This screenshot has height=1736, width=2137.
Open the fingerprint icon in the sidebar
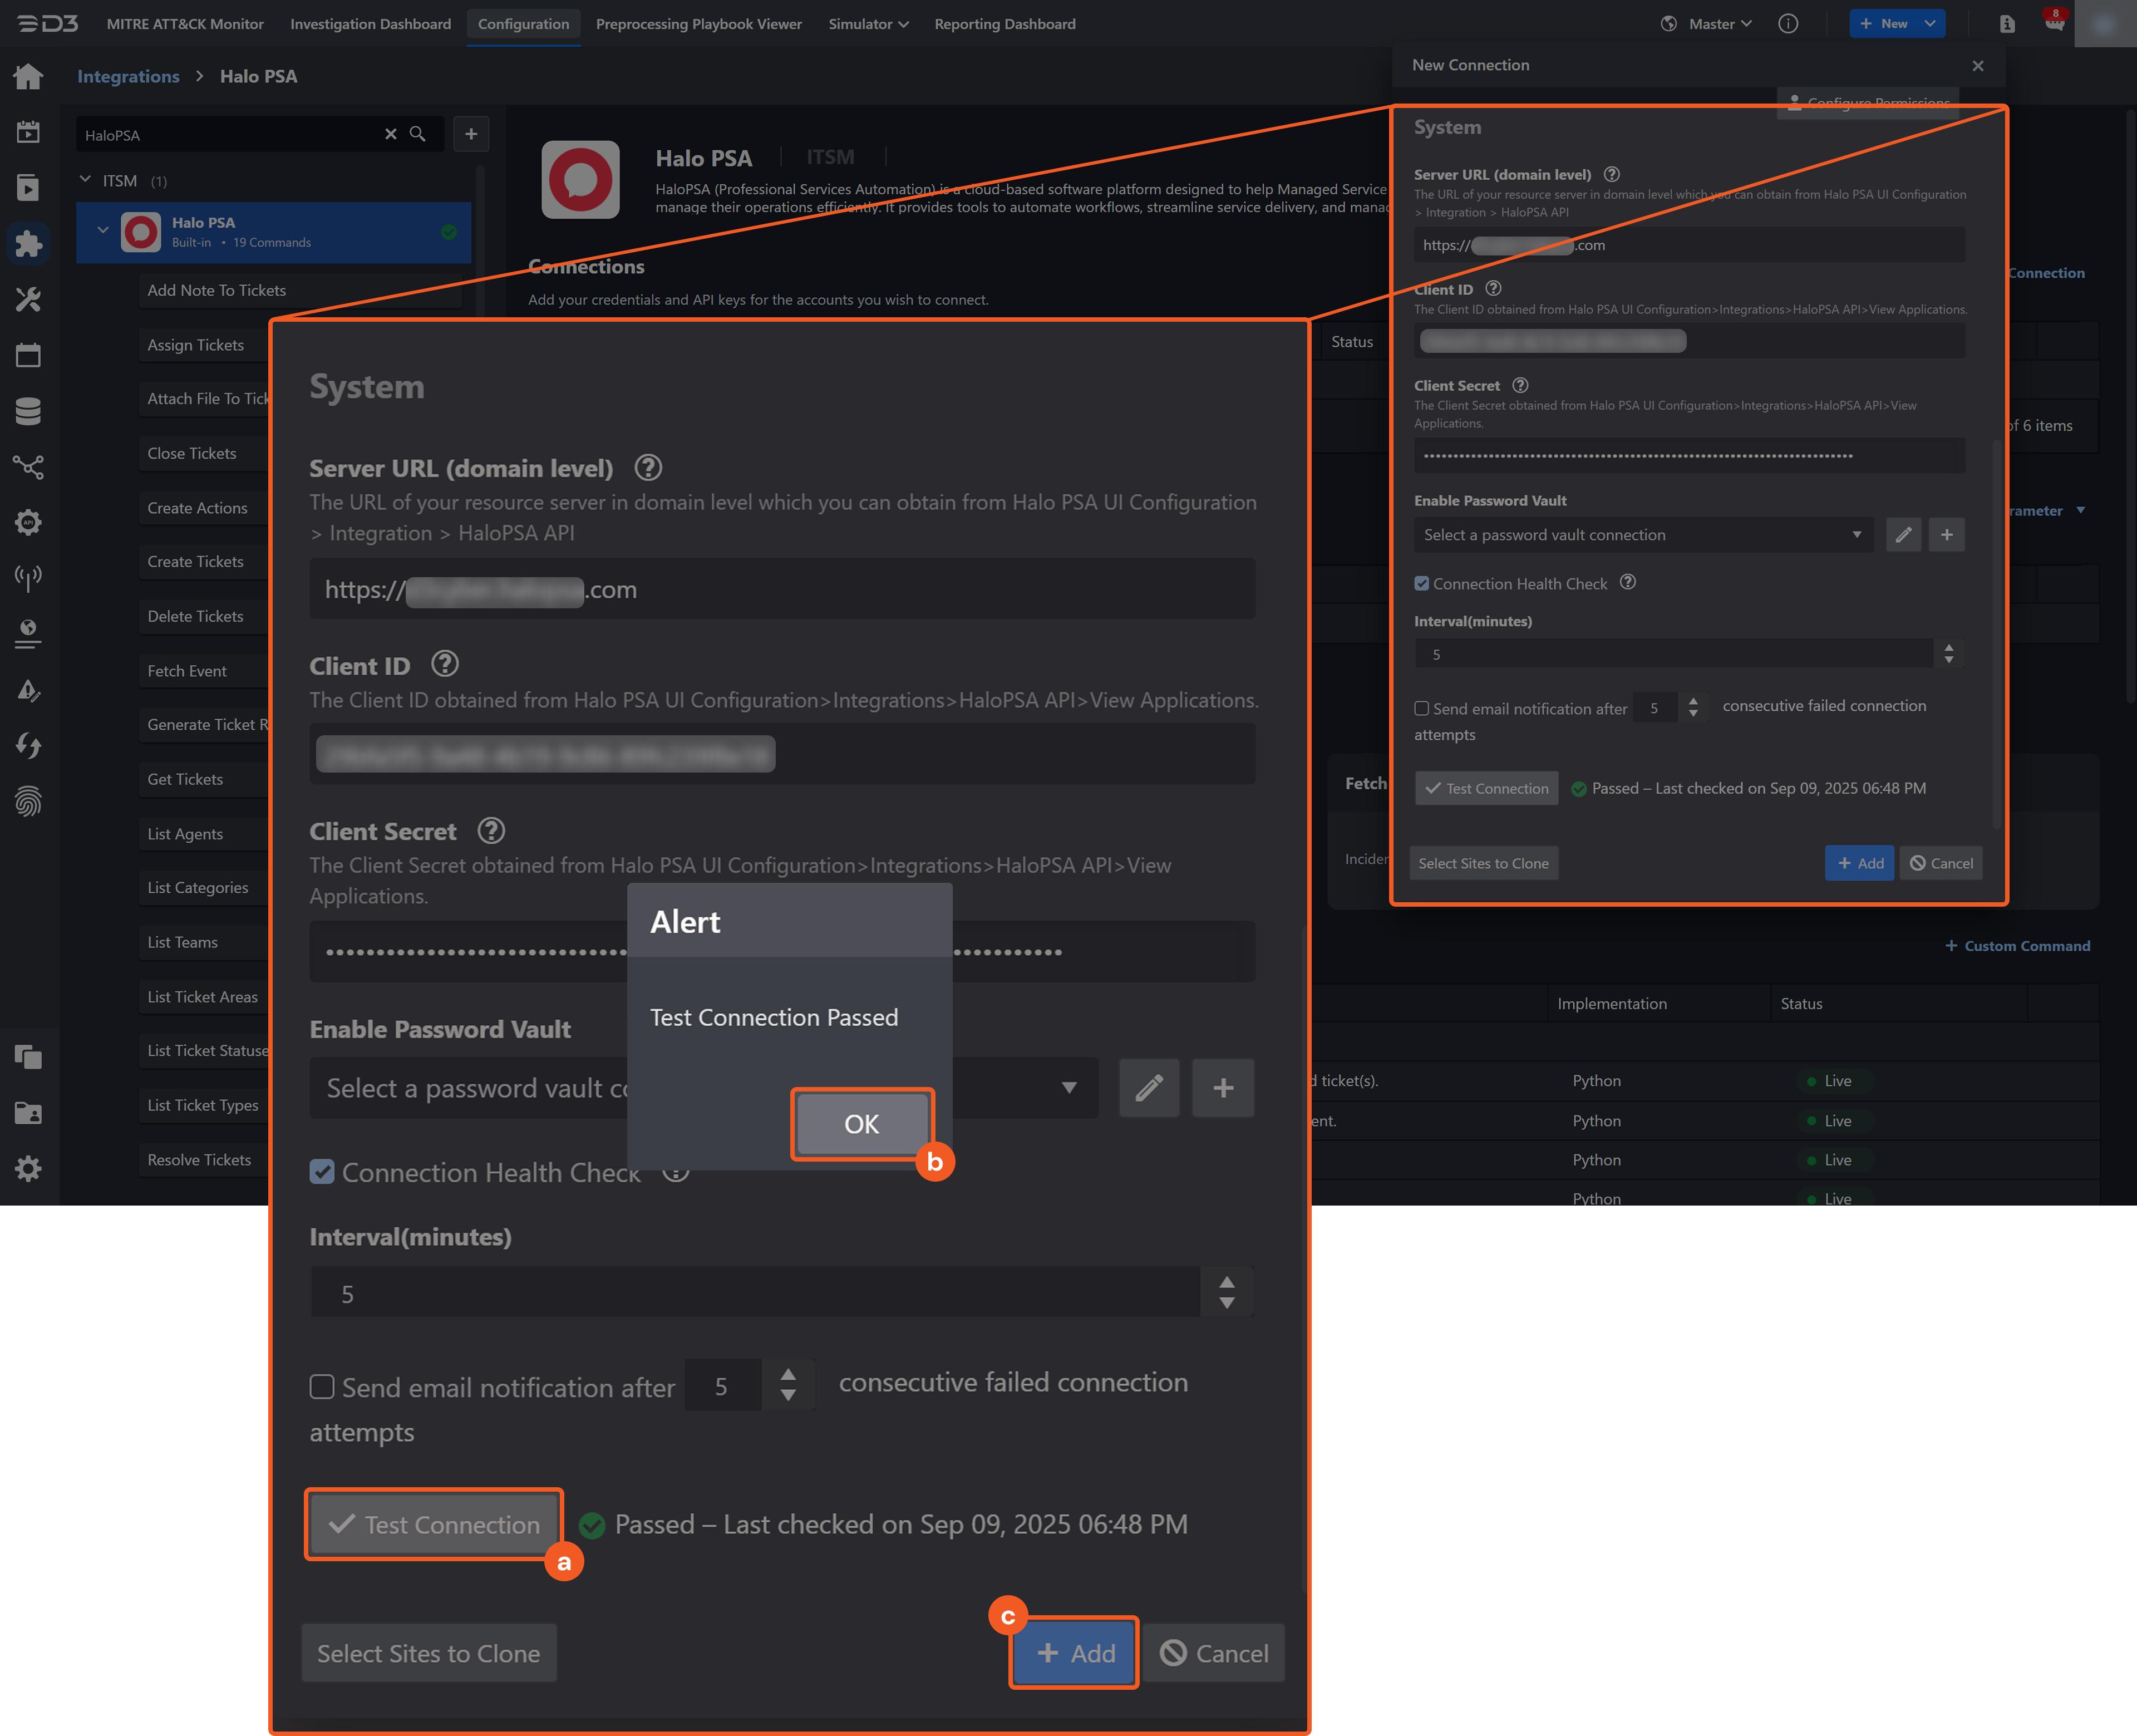pos(28,801)
